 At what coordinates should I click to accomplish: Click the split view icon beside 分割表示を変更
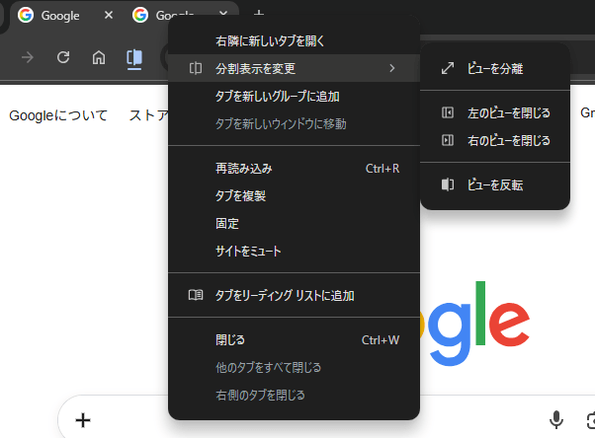point(196,68)
